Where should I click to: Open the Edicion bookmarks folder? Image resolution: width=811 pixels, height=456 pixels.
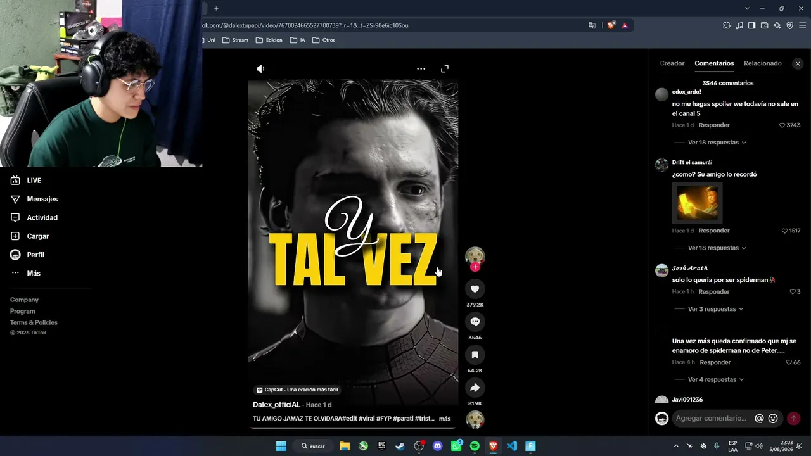[x=269, y=40]
